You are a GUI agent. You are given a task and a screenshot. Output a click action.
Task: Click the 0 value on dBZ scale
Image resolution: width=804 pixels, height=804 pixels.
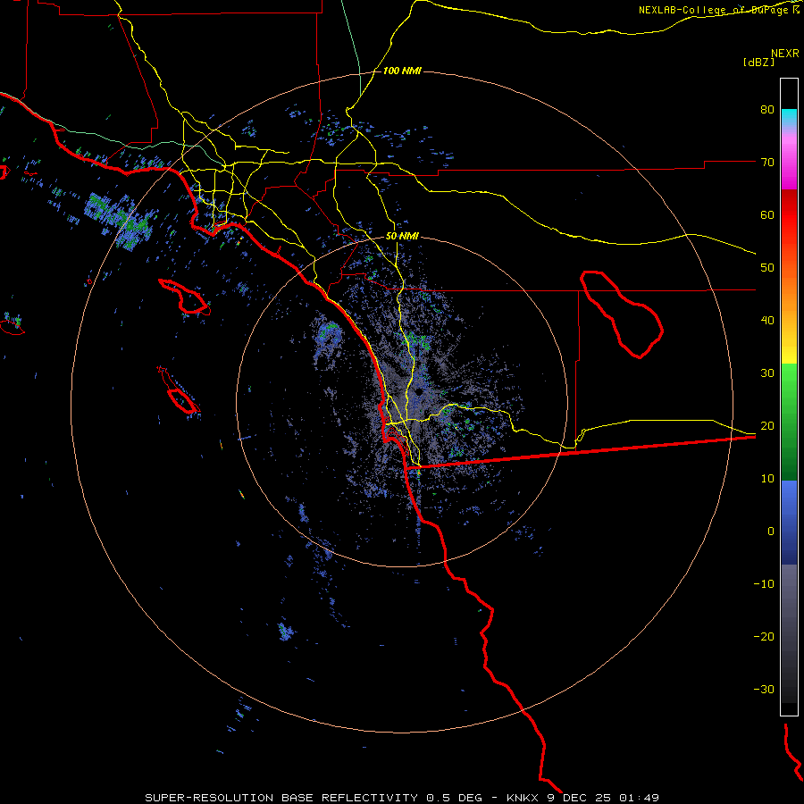click(x=771, y=532)
